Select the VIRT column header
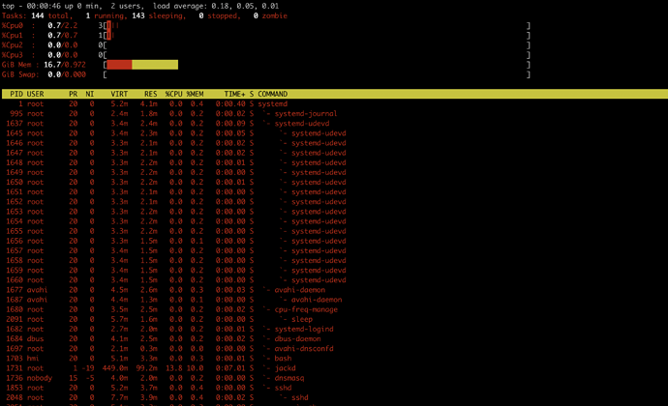 tap(119, 94)
